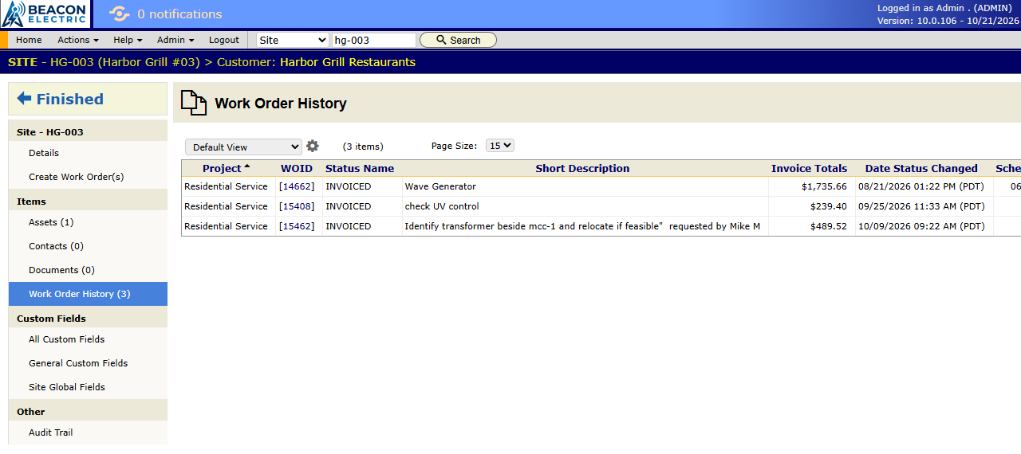Screen dimensions: 1021x454
Task: Click '(3 items)' count label
Action: [x=363, y=147]
